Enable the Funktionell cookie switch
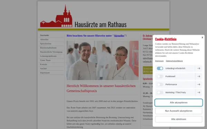Viewport: 207px width, 129px height. pyautogui.click(x=160, y=76)
